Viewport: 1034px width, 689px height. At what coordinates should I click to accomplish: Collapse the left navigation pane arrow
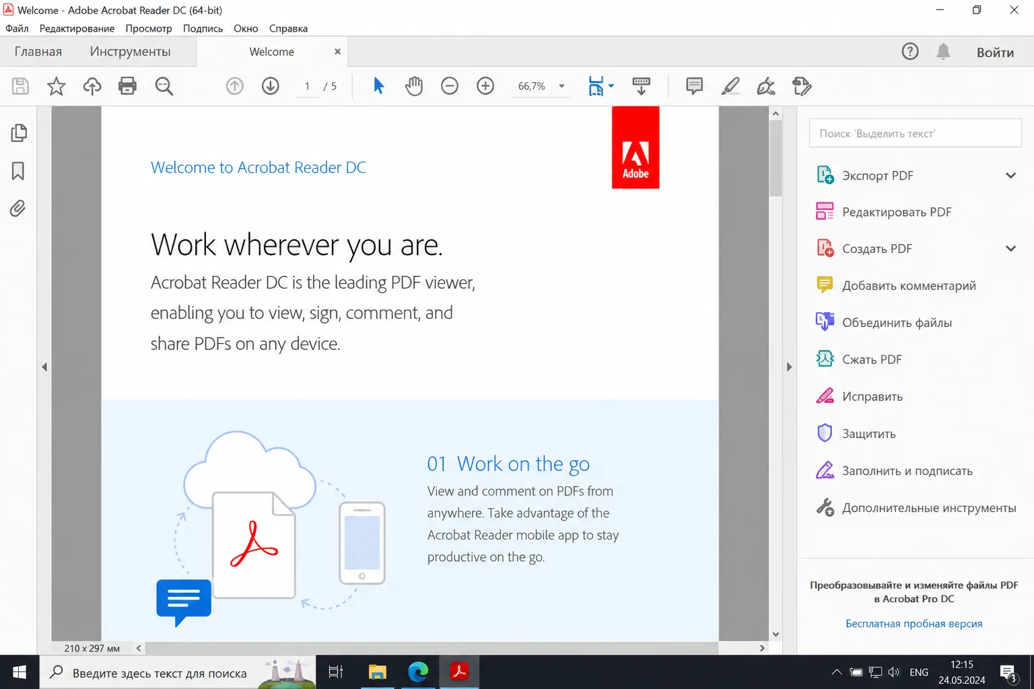click(x=44, y=367)
